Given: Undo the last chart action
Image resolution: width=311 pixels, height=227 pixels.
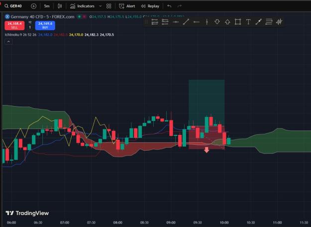Looking at the screenshot, I should (169, 6).
